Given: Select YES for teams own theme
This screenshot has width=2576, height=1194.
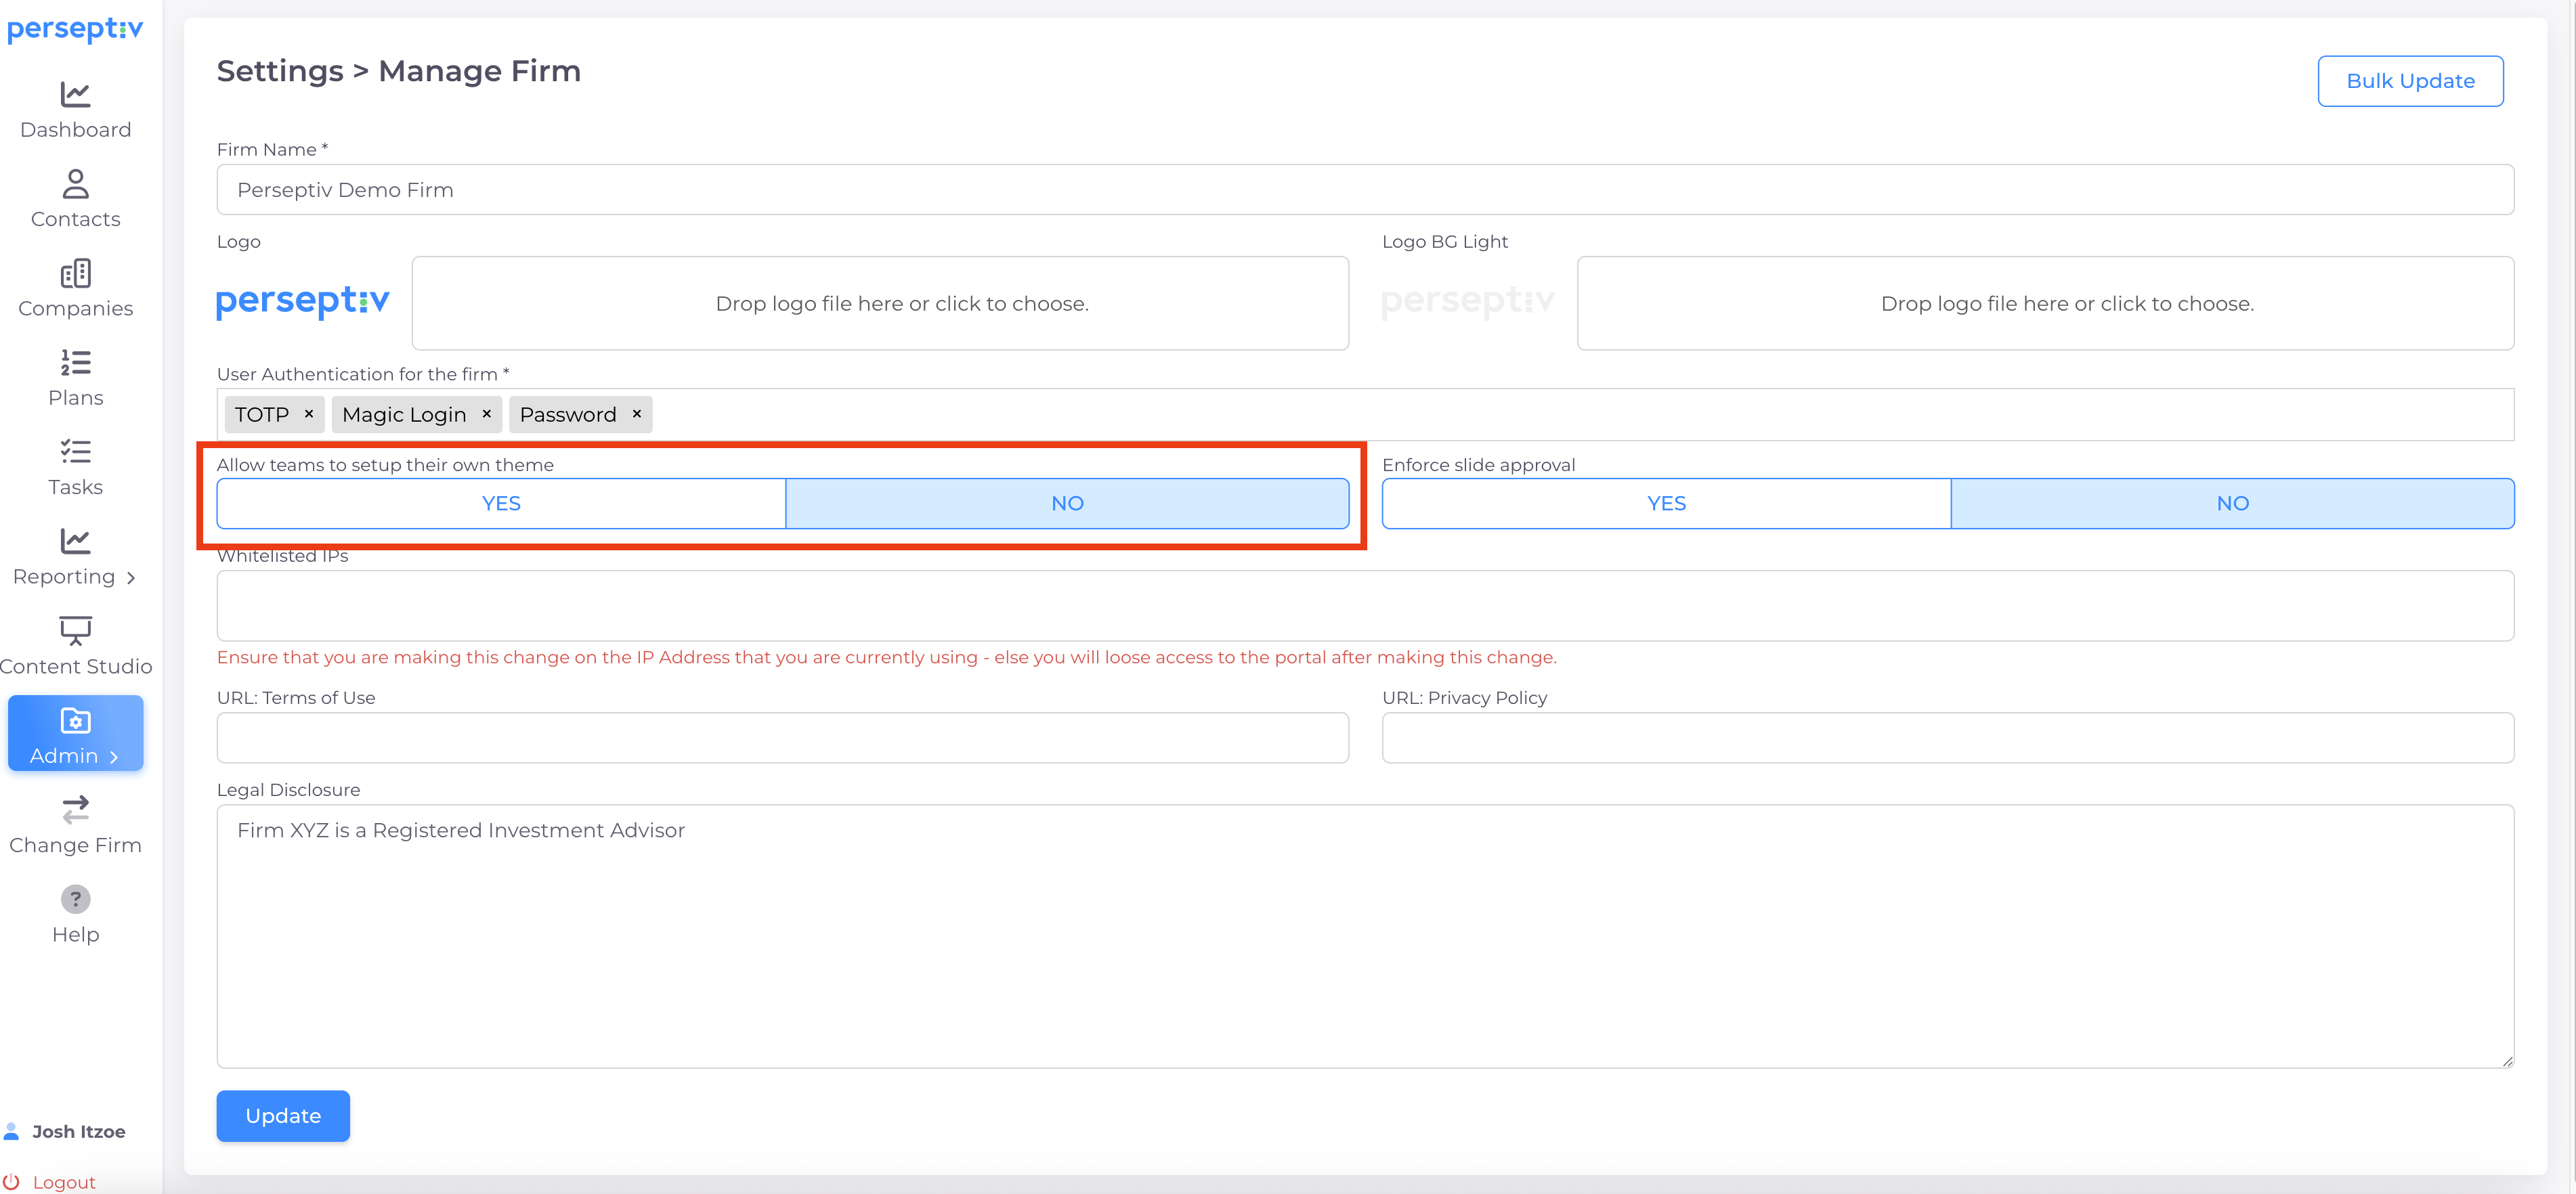Looking at the screenshot, I should click(501, 504).
